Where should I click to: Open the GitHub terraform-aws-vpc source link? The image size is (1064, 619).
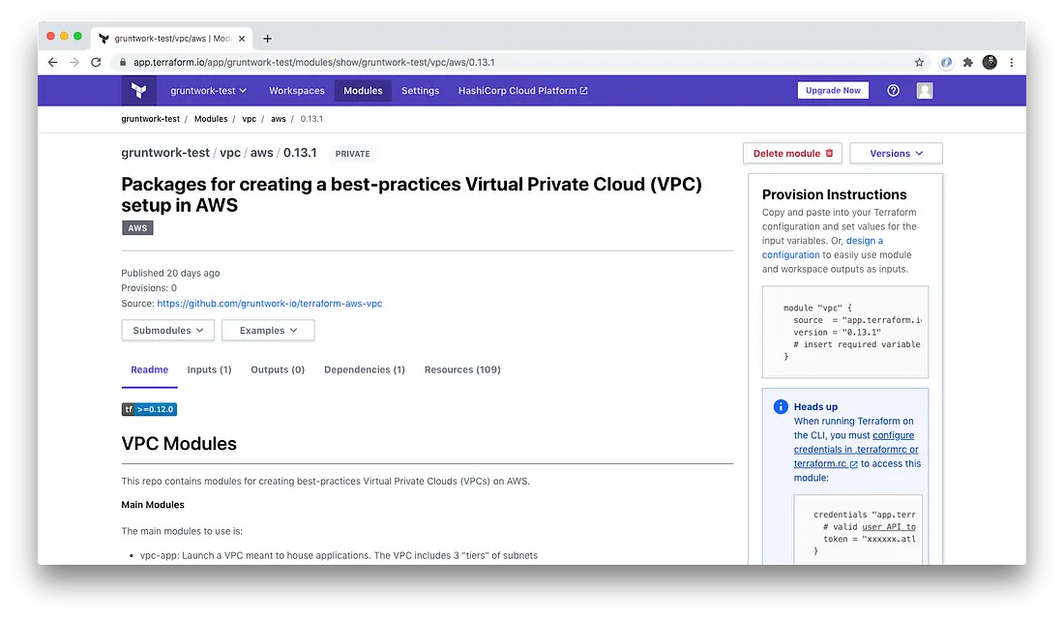click(270, 304)
